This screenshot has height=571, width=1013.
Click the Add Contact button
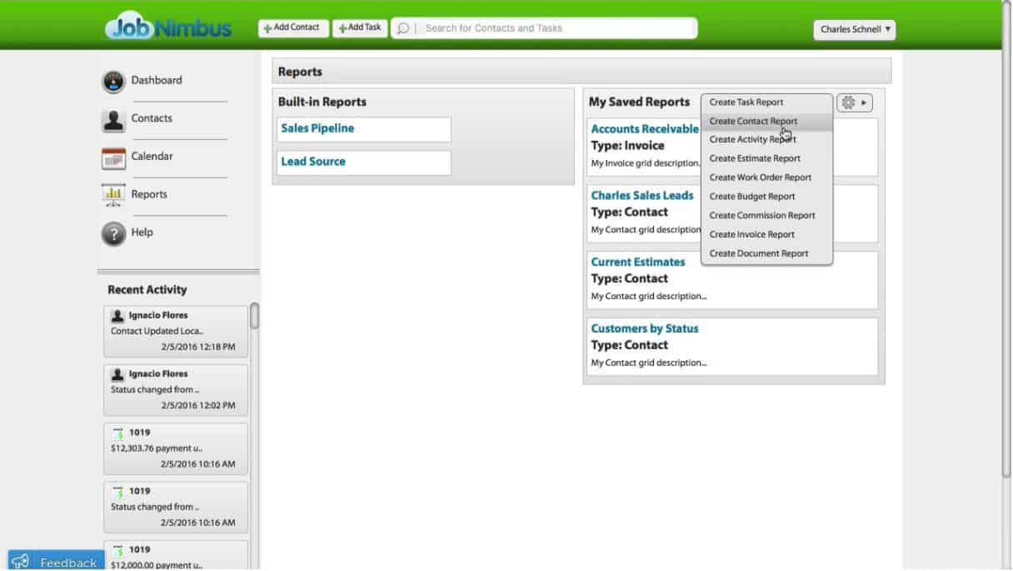pyautogui.click(x=292, y=27)
